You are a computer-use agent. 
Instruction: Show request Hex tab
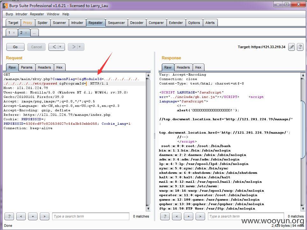tap(59, 67)
